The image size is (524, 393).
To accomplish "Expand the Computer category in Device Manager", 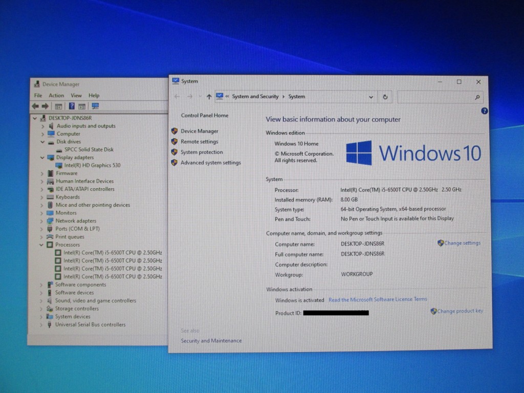I will pyautogui.click(x=42, y=134).
